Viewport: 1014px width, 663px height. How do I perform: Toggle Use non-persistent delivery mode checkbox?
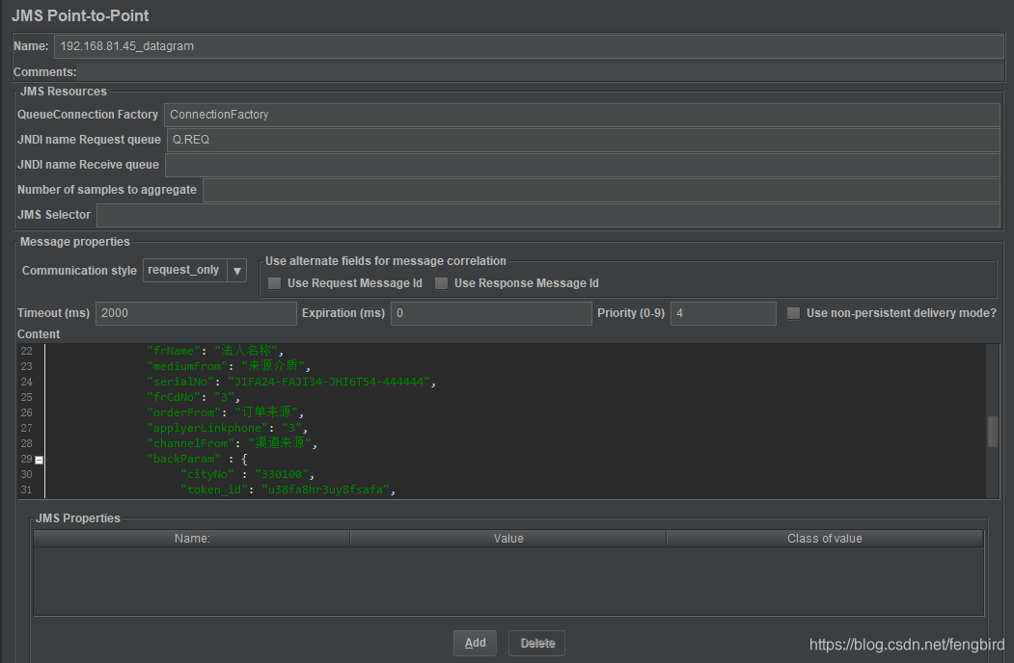(x=793, y=313)
